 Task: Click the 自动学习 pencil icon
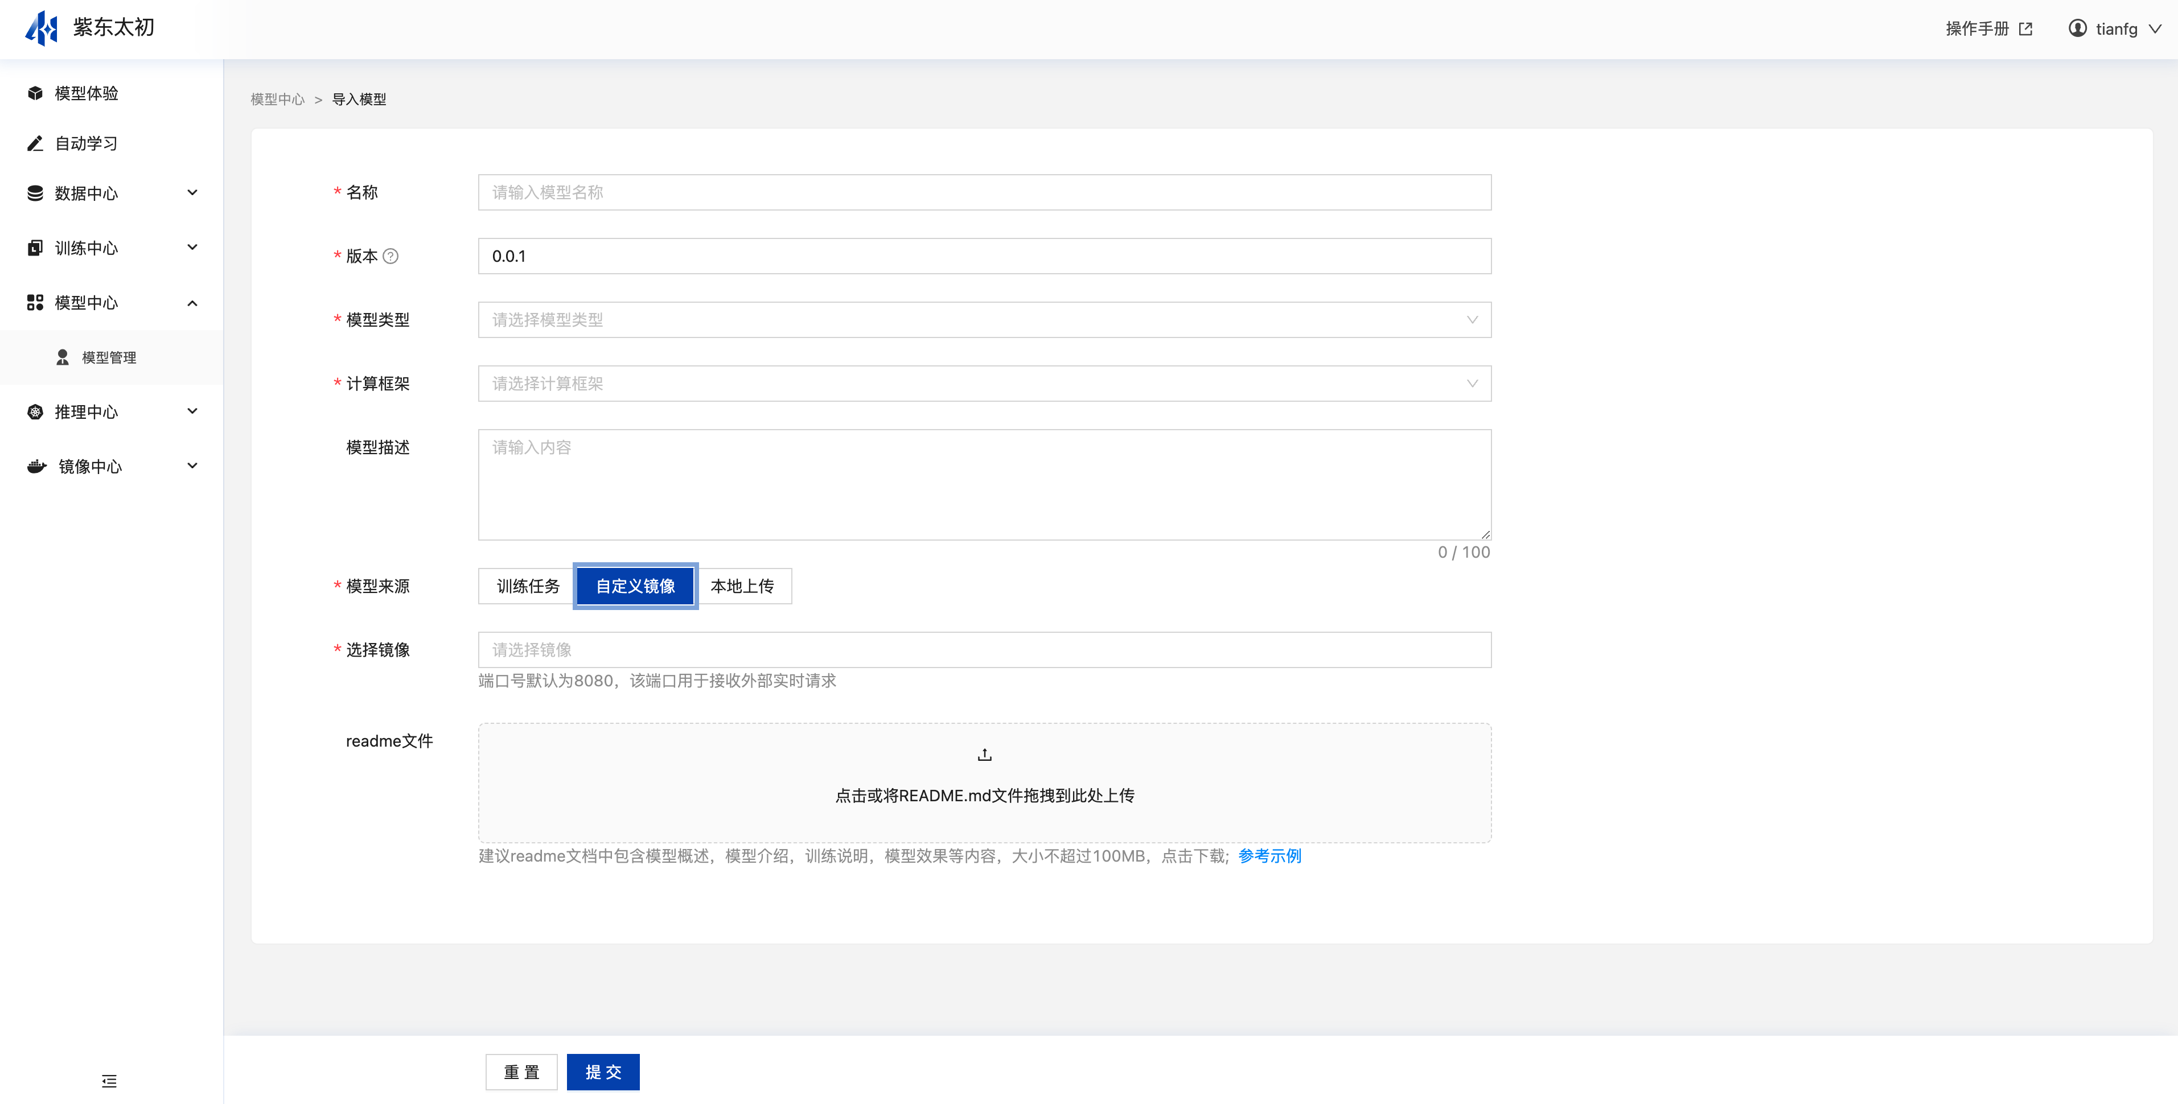(35, 143)
